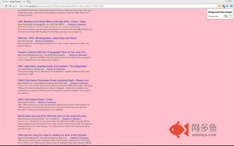Click translate-page link under The Independent result

56,69
